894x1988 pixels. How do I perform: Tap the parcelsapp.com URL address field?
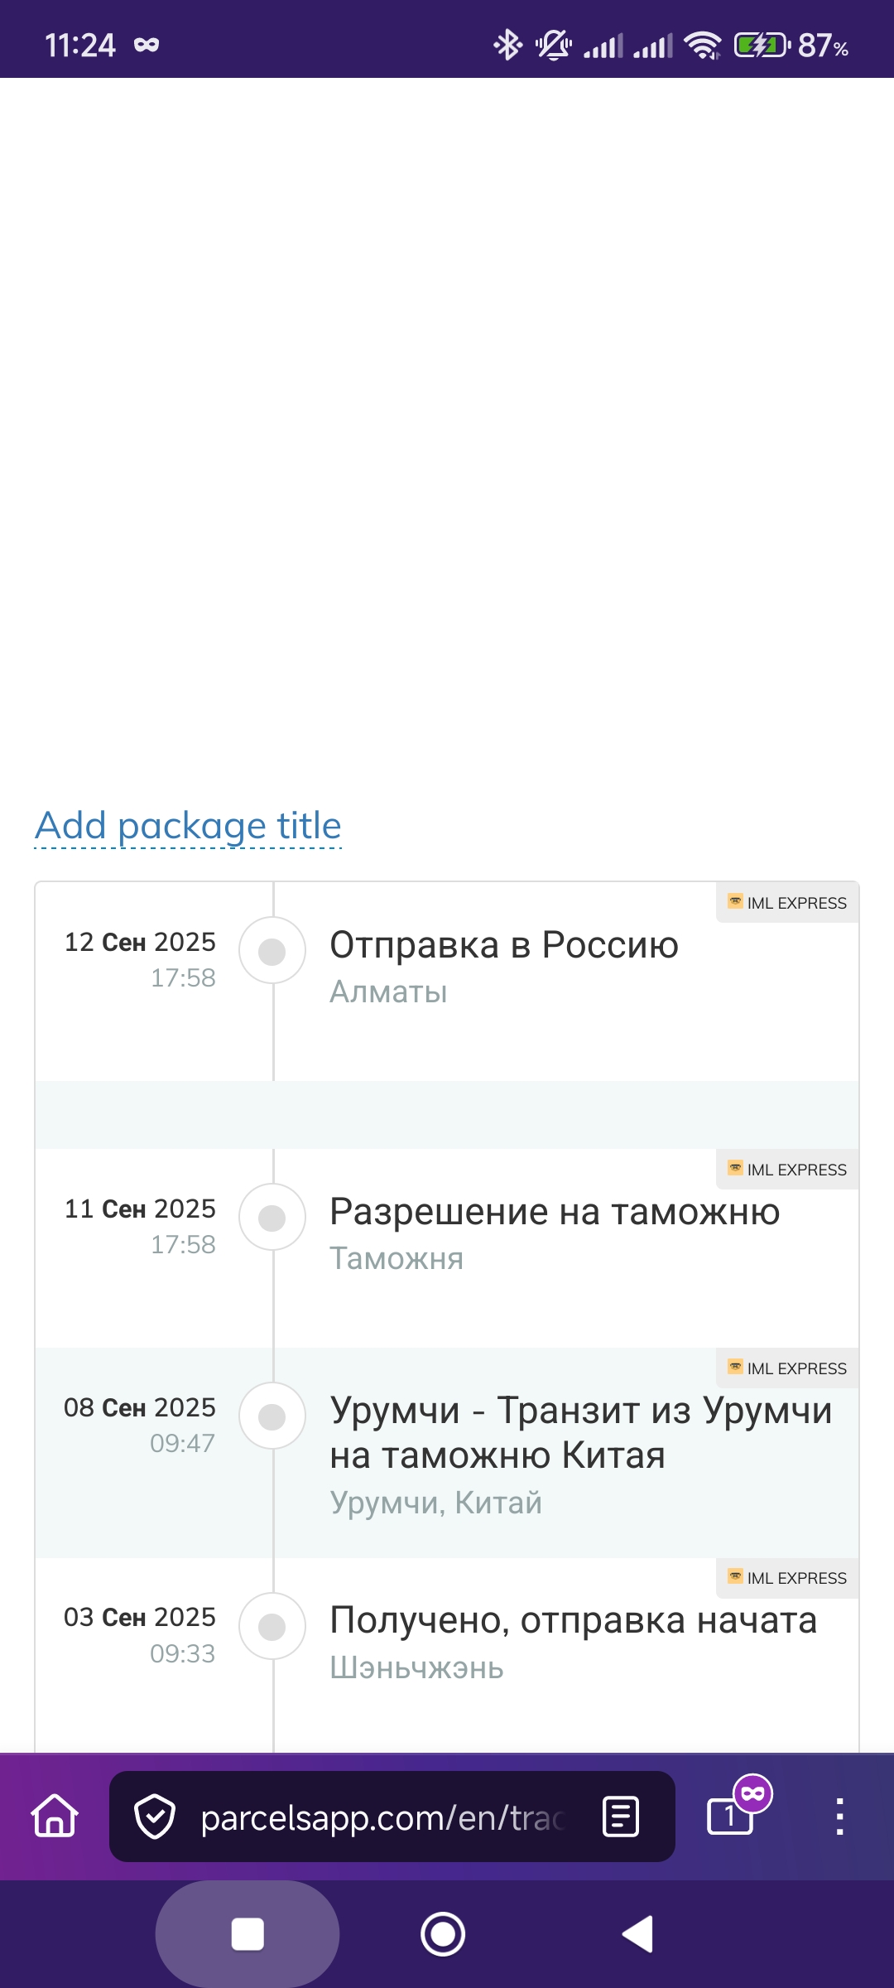tap(381, 1817)
